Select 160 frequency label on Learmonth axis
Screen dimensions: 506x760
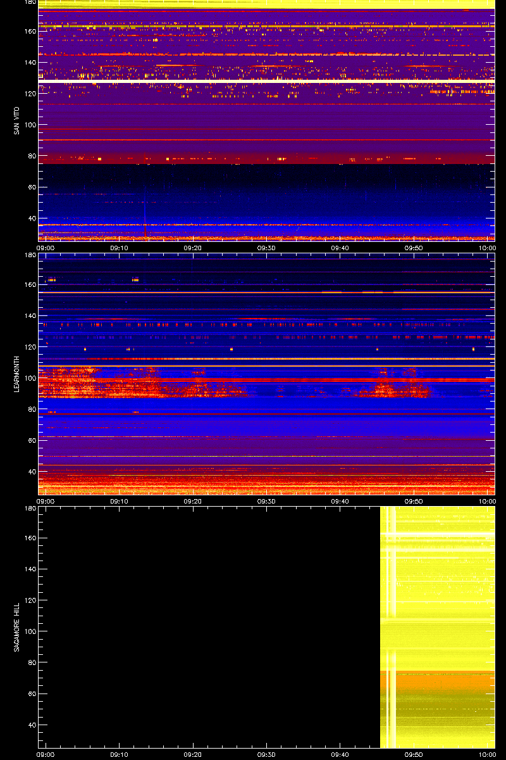point(30,284)
